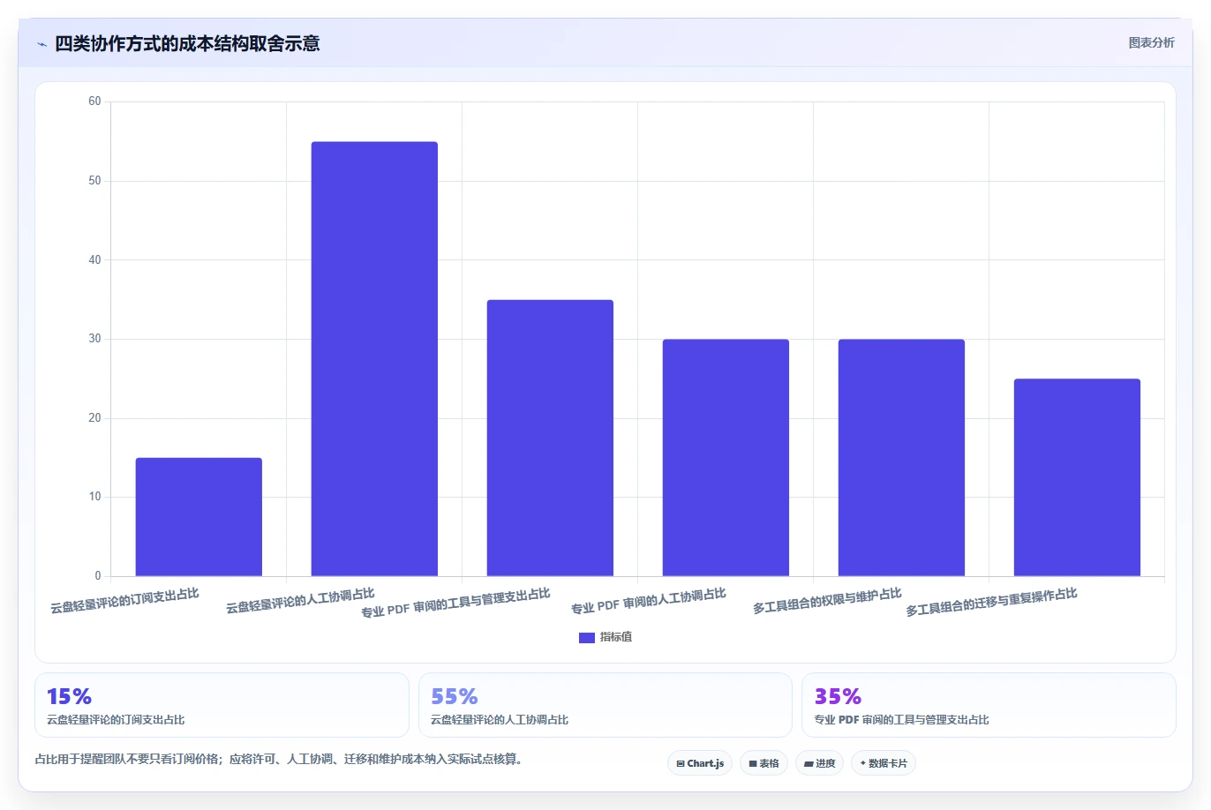Click the y-axis value 10

(x=94, y=497)
